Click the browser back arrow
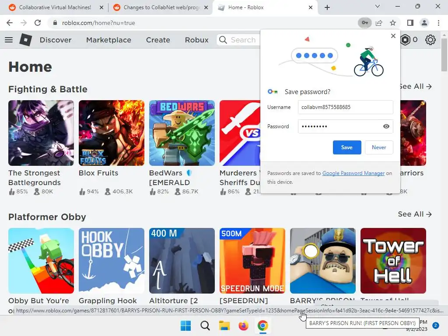448x336 pixels. [10, 23]
